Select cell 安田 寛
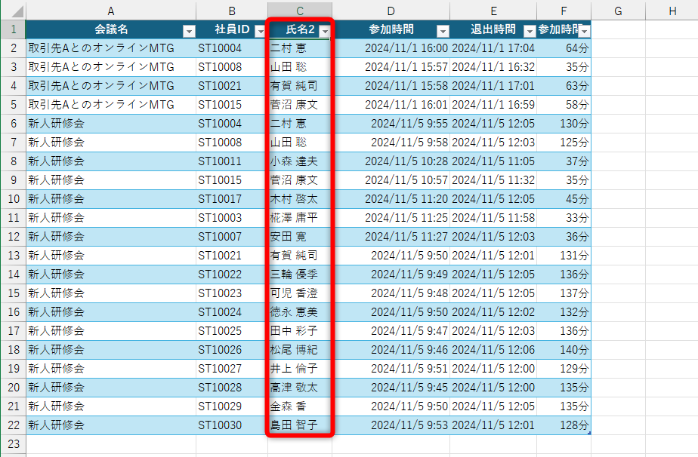 (x=300, y=237)
